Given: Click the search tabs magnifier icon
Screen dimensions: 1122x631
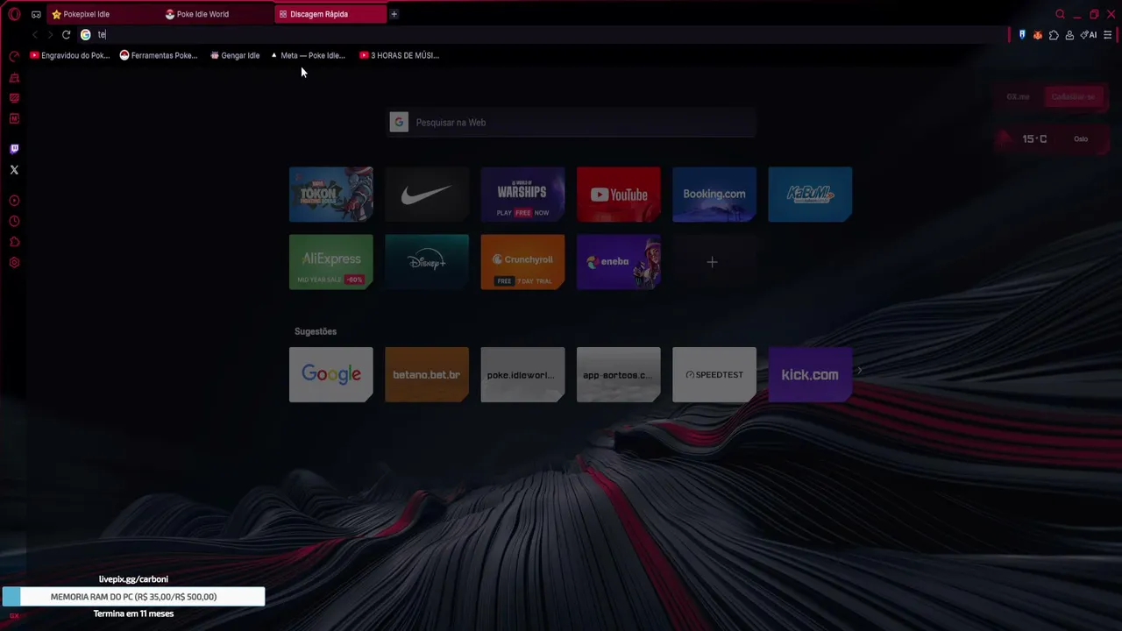Looking at the screenshot, I should click(x=1060, y=14).
